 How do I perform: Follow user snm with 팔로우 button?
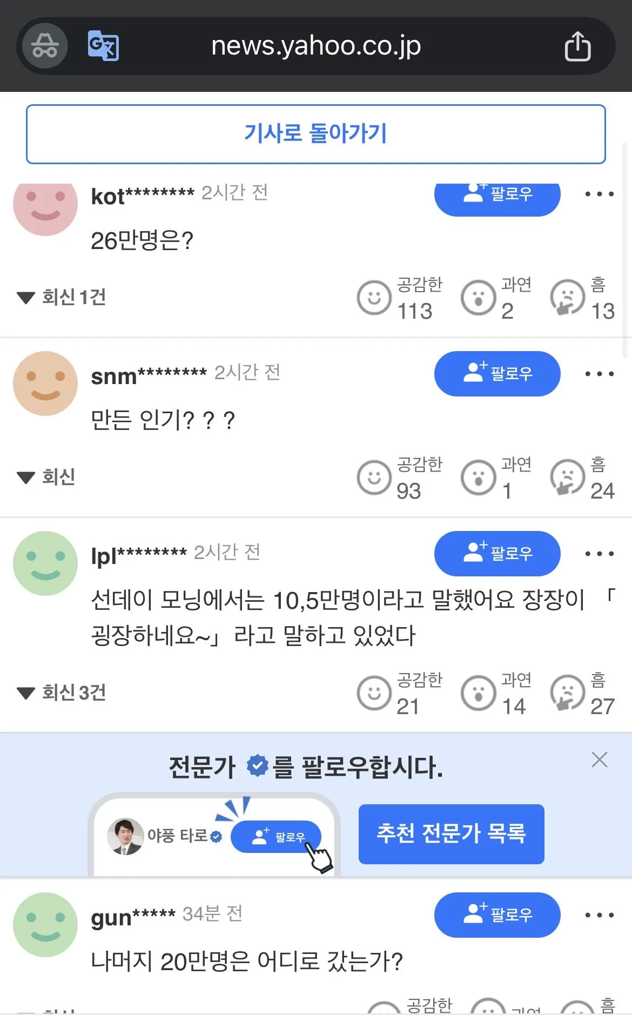(x=497, y=374)
